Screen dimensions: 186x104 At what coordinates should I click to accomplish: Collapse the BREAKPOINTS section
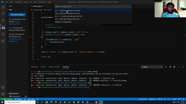click(8, 94)
